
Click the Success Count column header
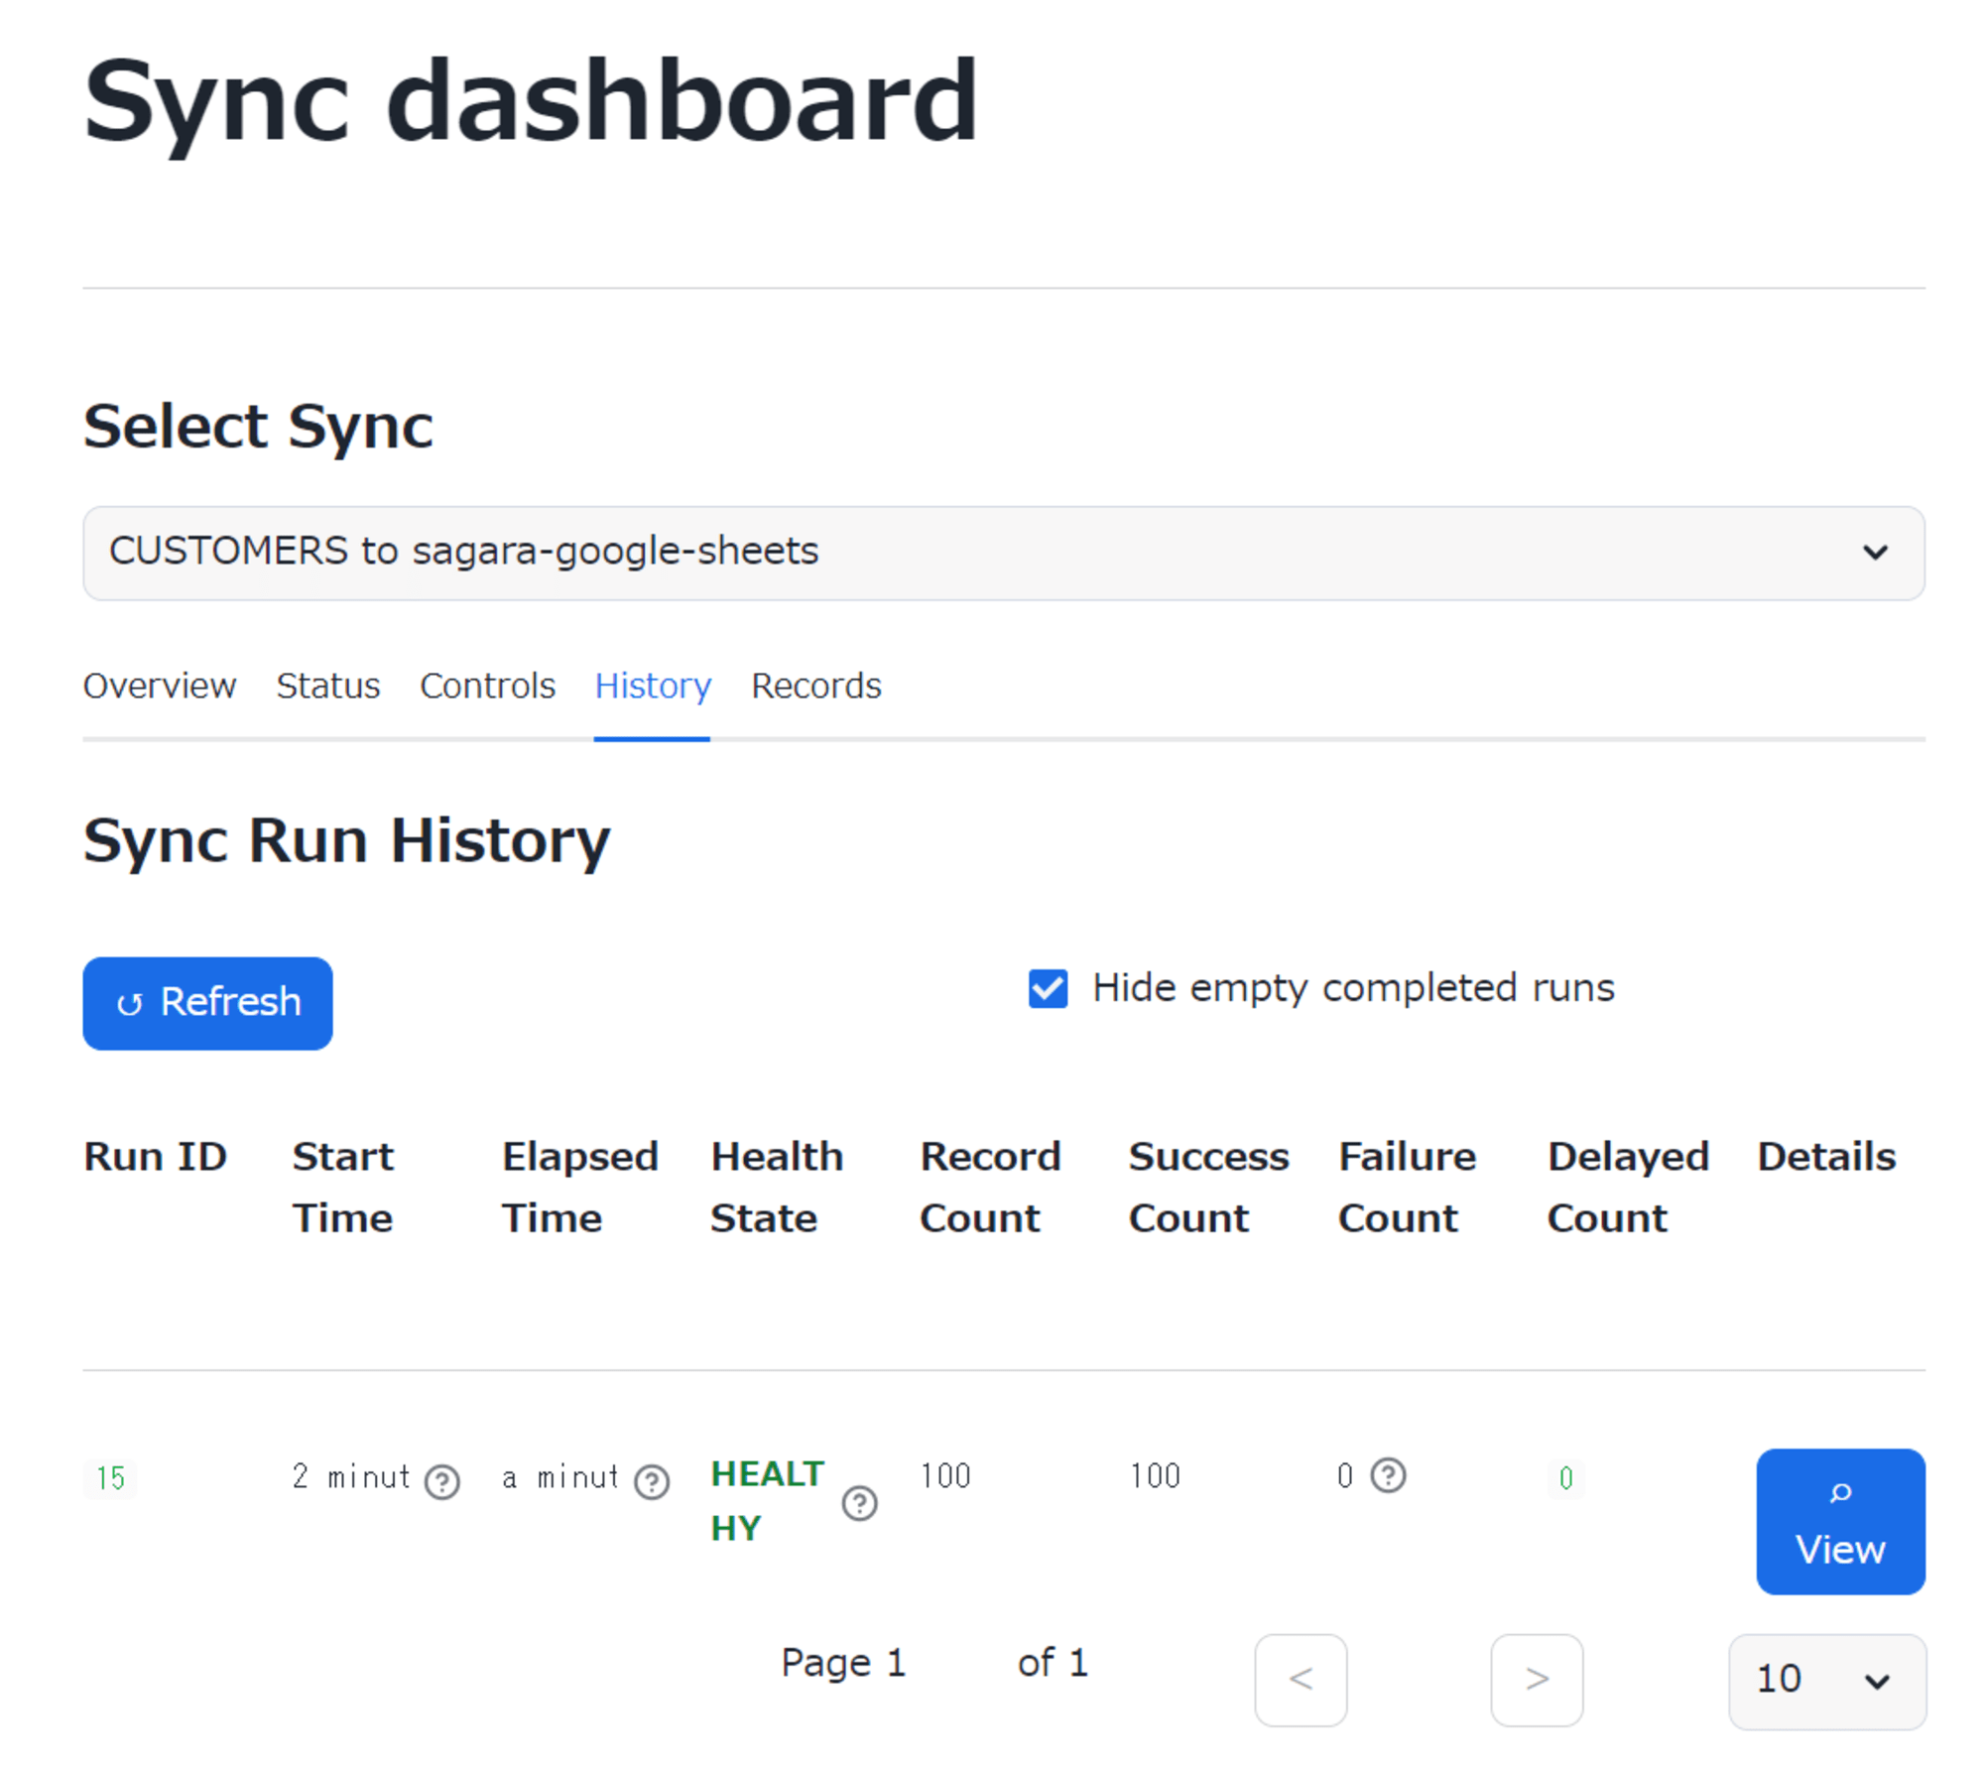coord(1208,1188)
